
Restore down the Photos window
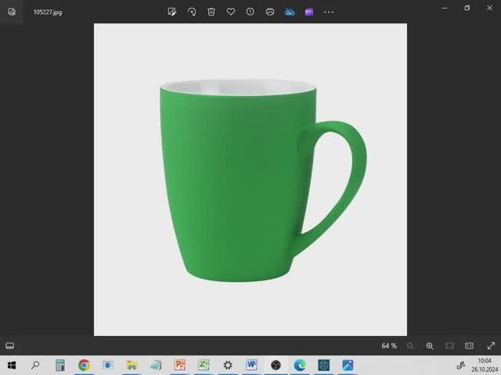(467, 8)
